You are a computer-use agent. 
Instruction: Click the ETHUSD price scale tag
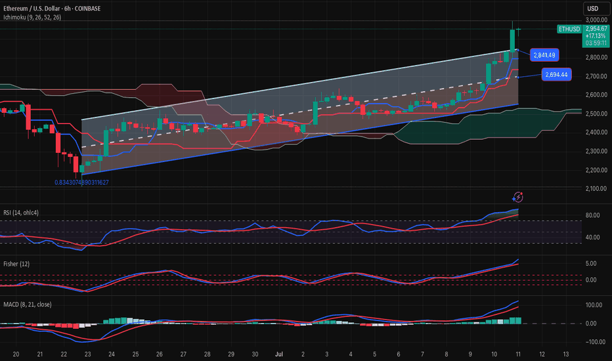tap(569, 29)
